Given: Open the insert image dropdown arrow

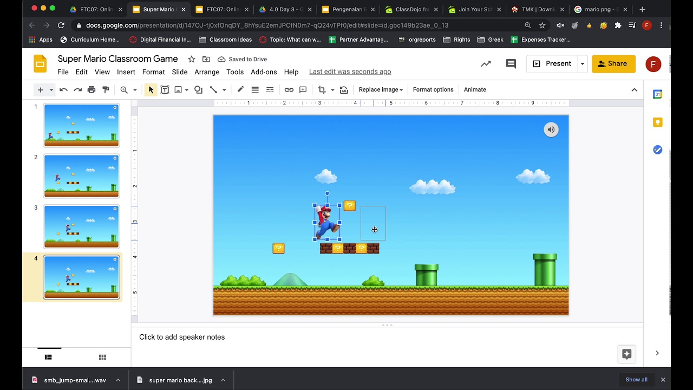Looking at the screenshot, I should click(187, 90).
